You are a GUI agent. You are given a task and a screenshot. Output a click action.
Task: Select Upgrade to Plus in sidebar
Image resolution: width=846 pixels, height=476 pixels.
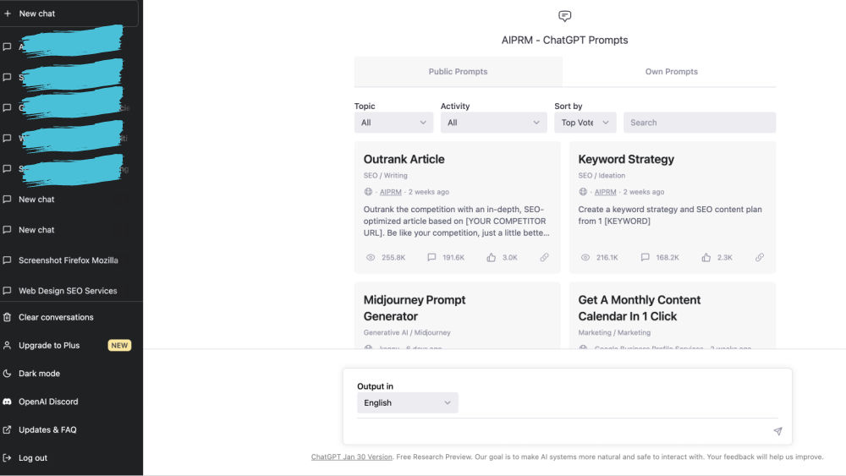point(49,346)
